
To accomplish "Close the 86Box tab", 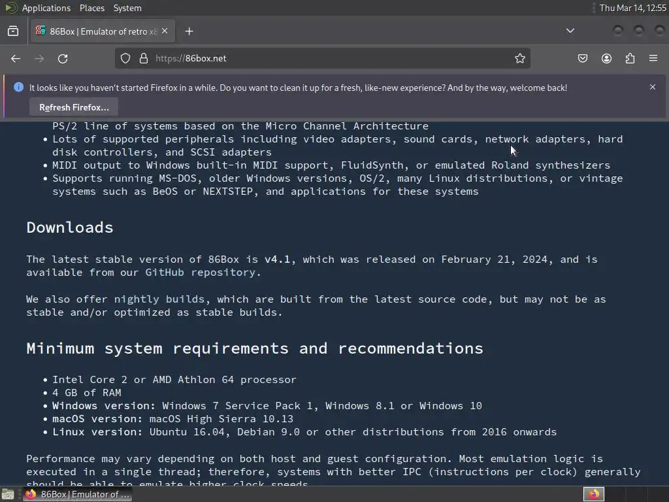I will [x=165, y=31].
